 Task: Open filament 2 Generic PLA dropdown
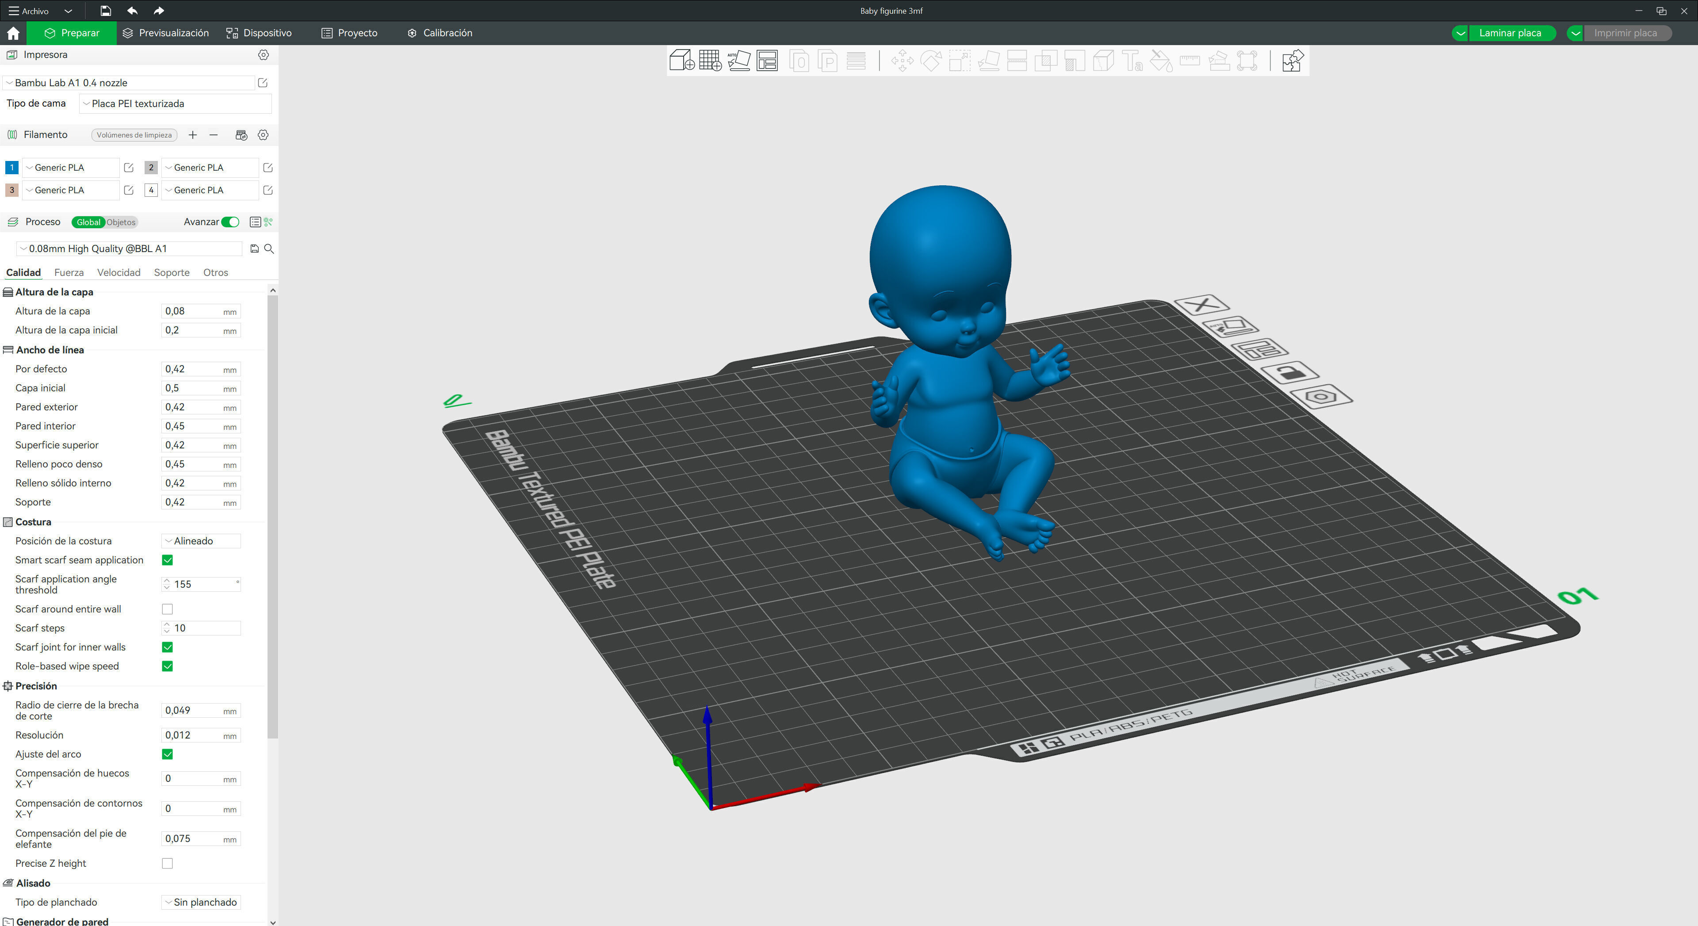point(210,168)
